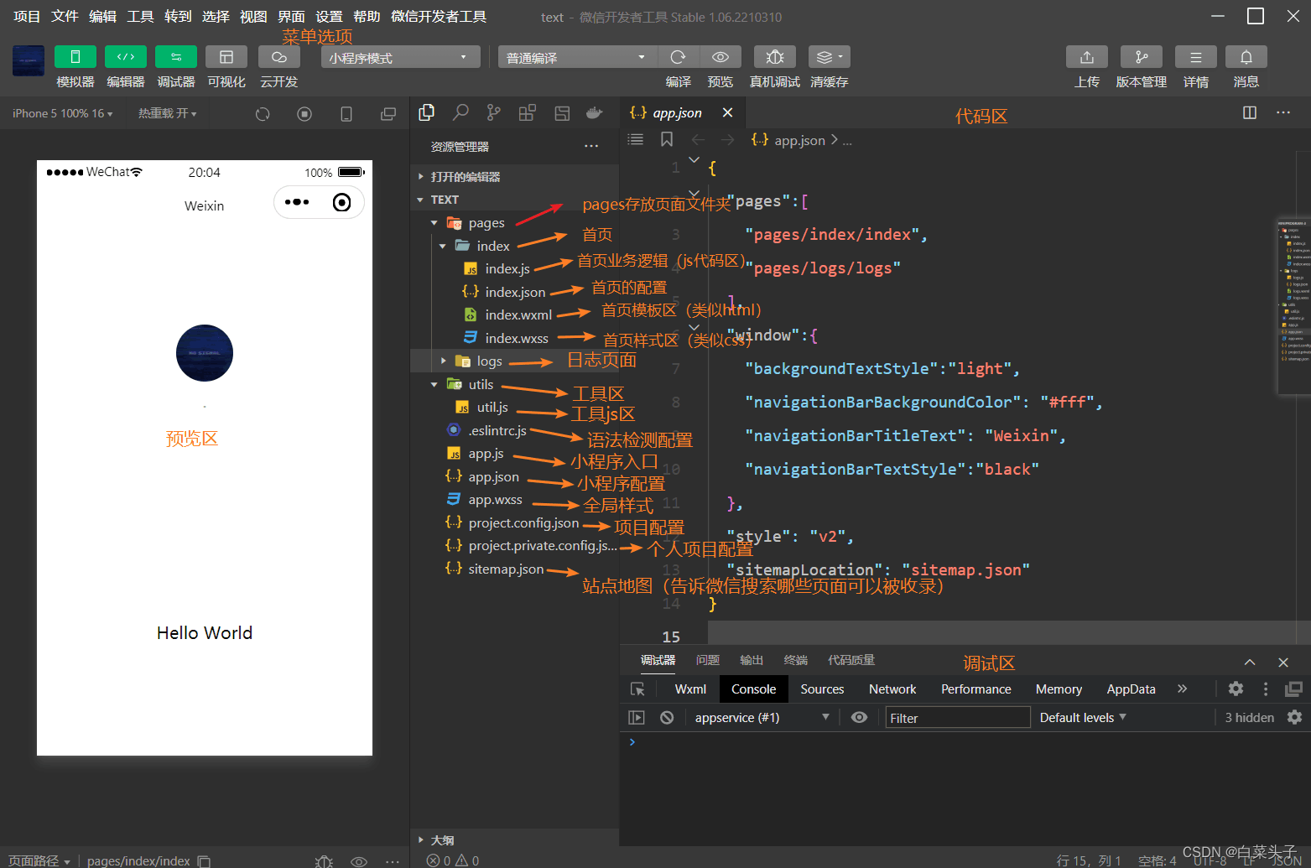Collapse the utils folder
The height and width of the screenshot is (868, 1311).
coord(514,384)
